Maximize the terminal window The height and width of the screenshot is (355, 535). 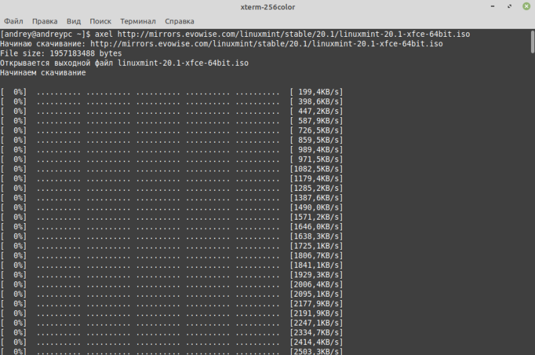click(x=509, y=7)
